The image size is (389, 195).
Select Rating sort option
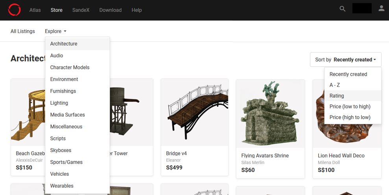point(337,96)
